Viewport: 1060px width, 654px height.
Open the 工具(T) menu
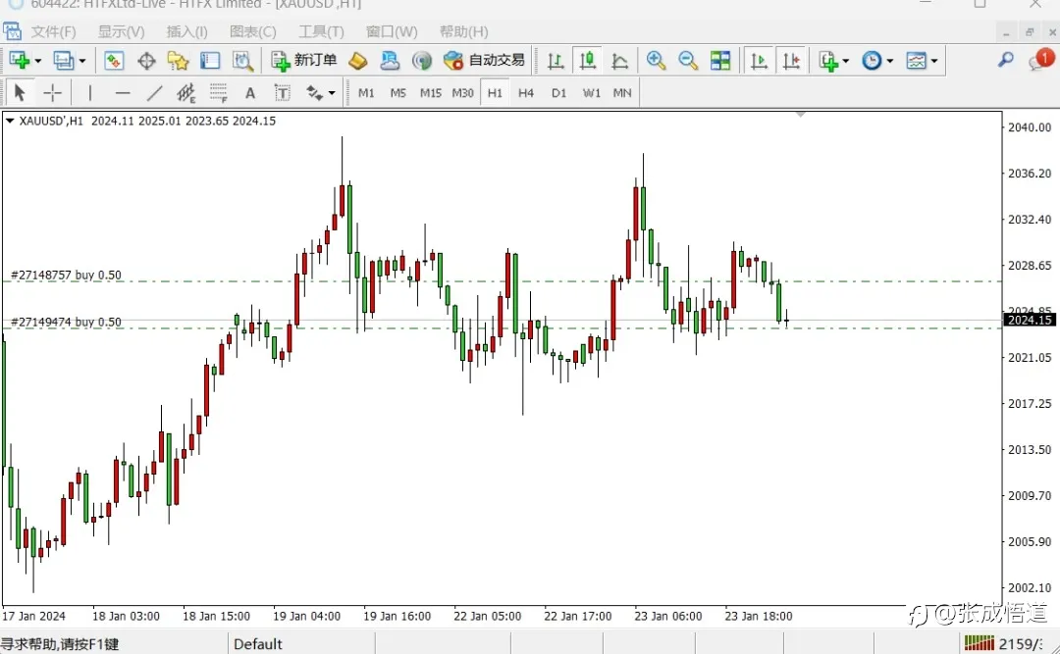click(321, 31)
